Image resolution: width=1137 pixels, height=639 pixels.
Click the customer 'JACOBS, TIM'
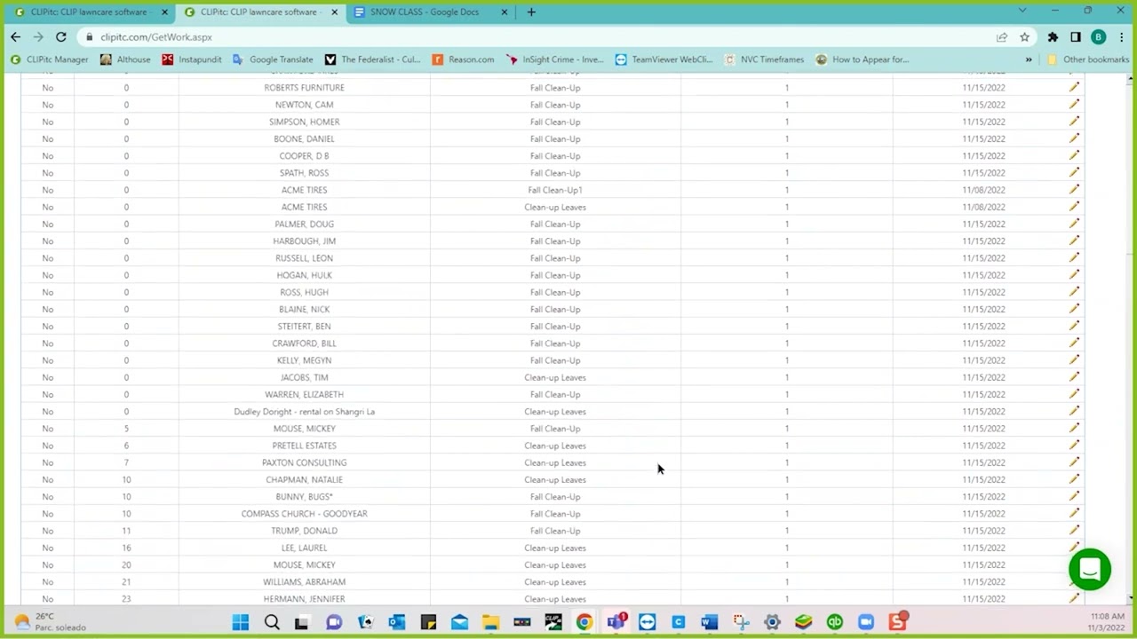[x=304, y=377]
